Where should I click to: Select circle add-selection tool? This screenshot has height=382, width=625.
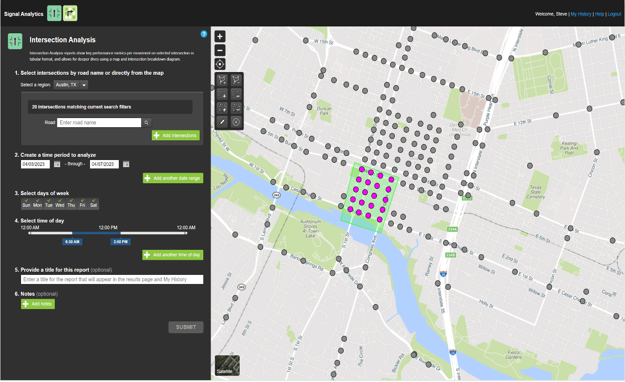pyautogui.click(x=222, y=108)
